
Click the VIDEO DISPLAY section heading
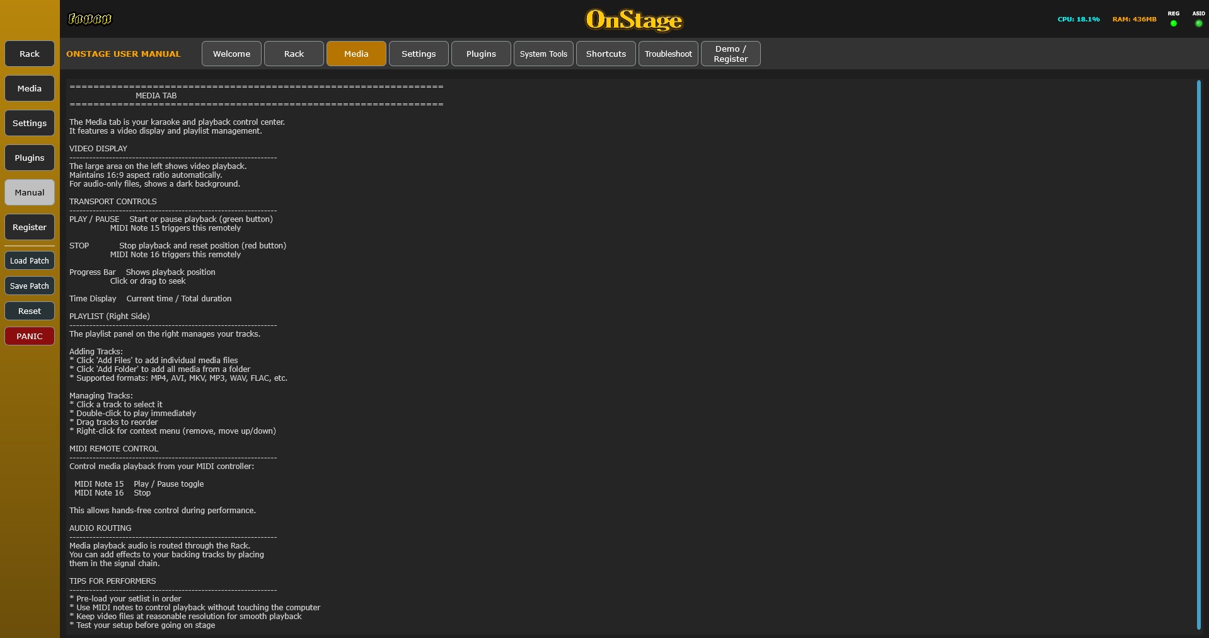coord(98,149)
